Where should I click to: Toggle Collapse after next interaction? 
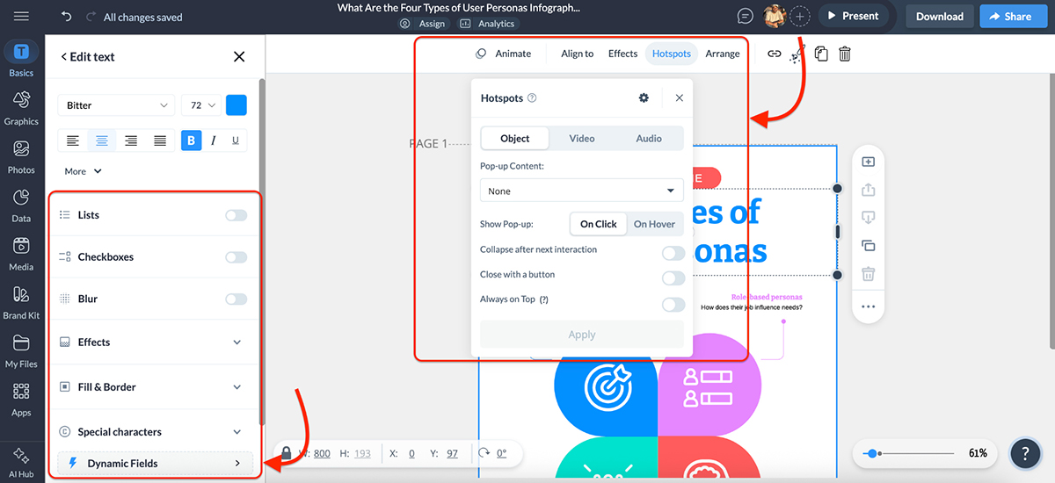[673, 253]
